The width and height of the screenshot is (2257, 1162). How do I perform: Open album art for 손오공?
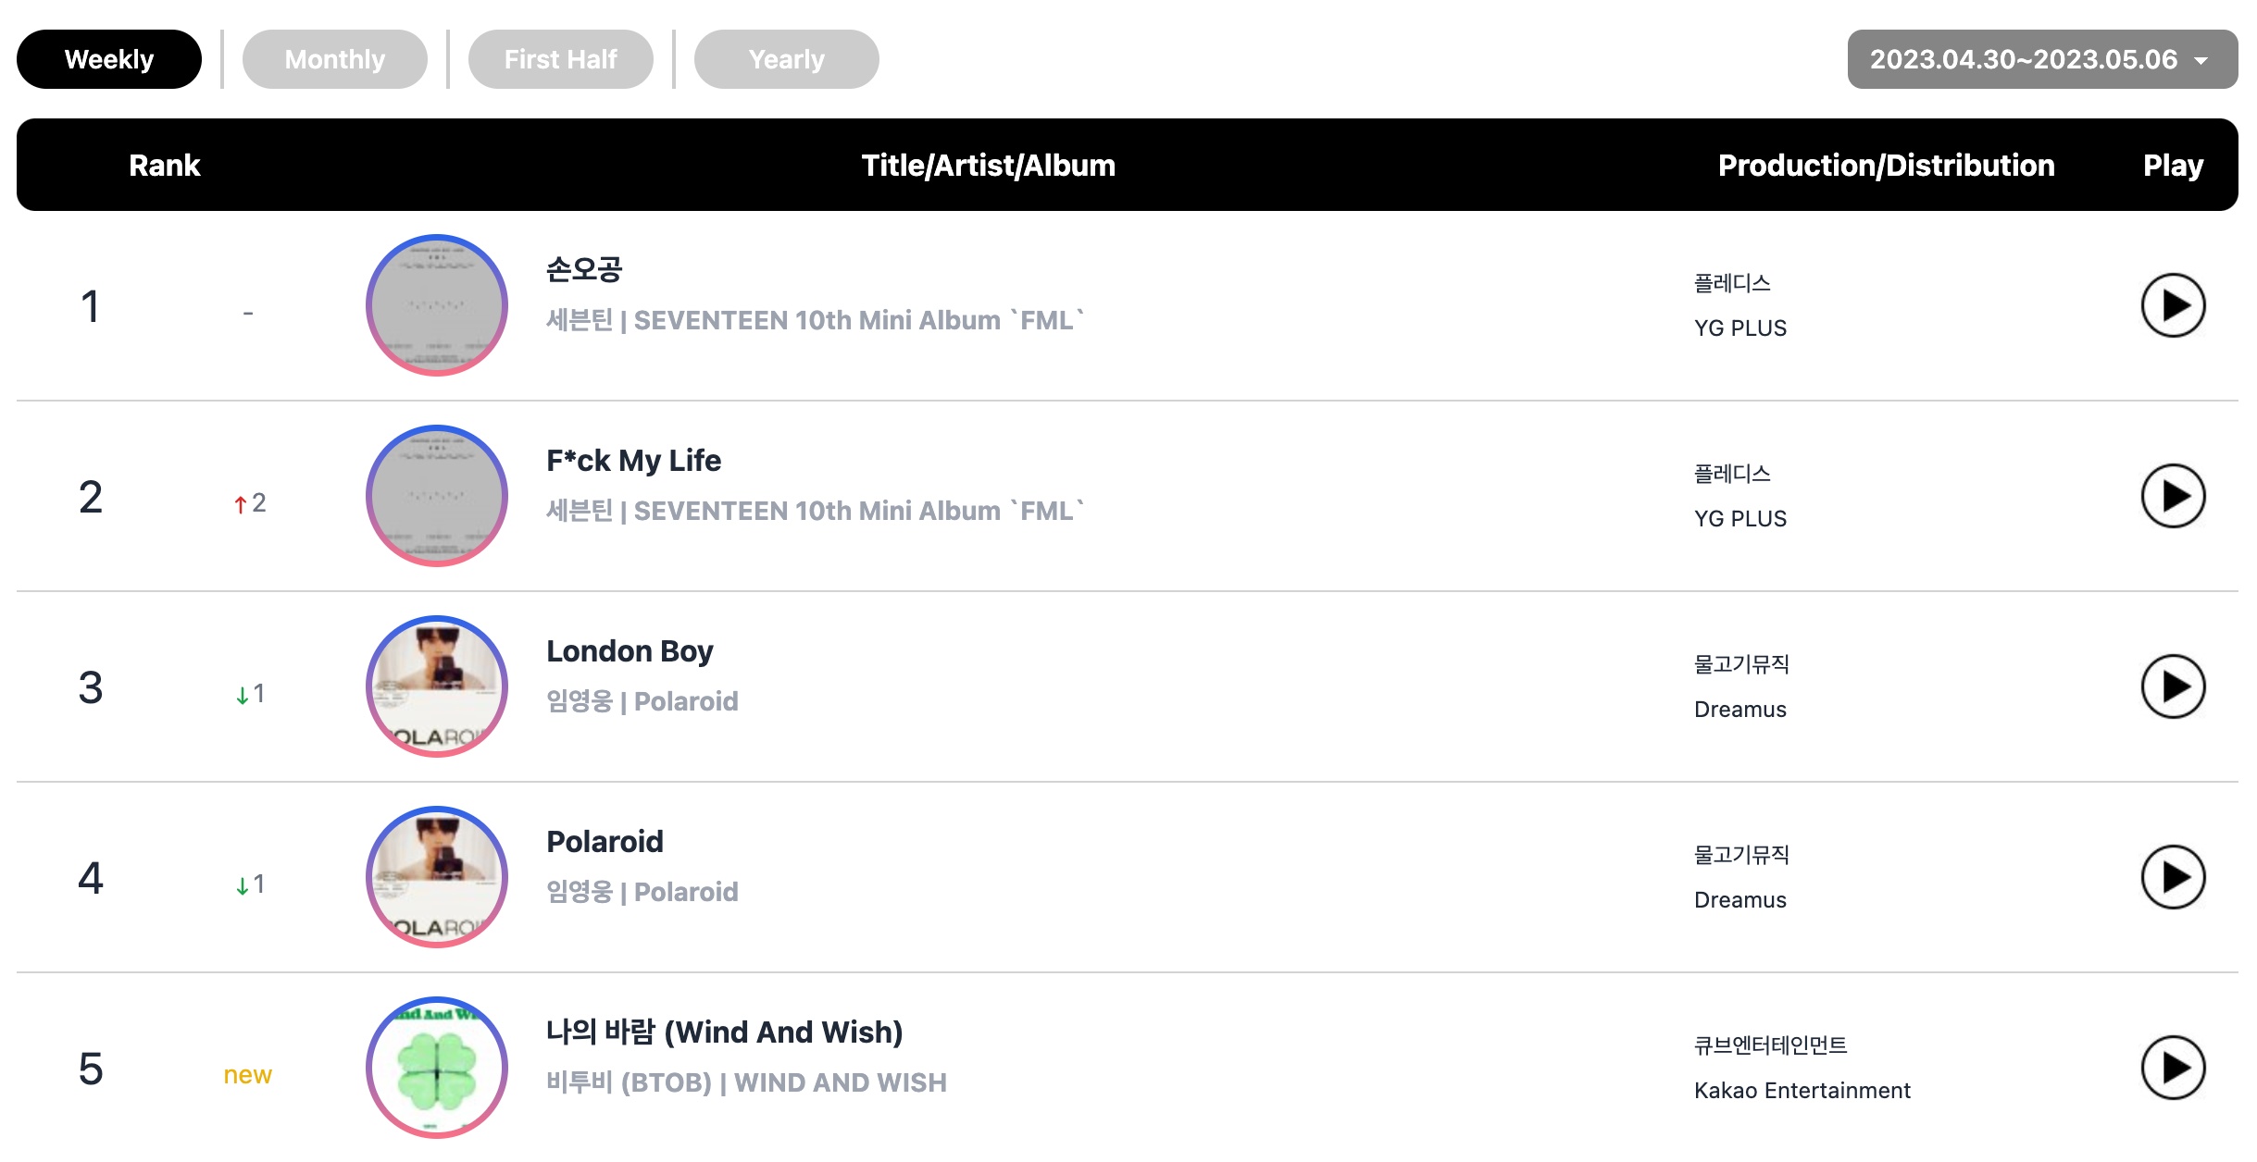click(437, 305)
